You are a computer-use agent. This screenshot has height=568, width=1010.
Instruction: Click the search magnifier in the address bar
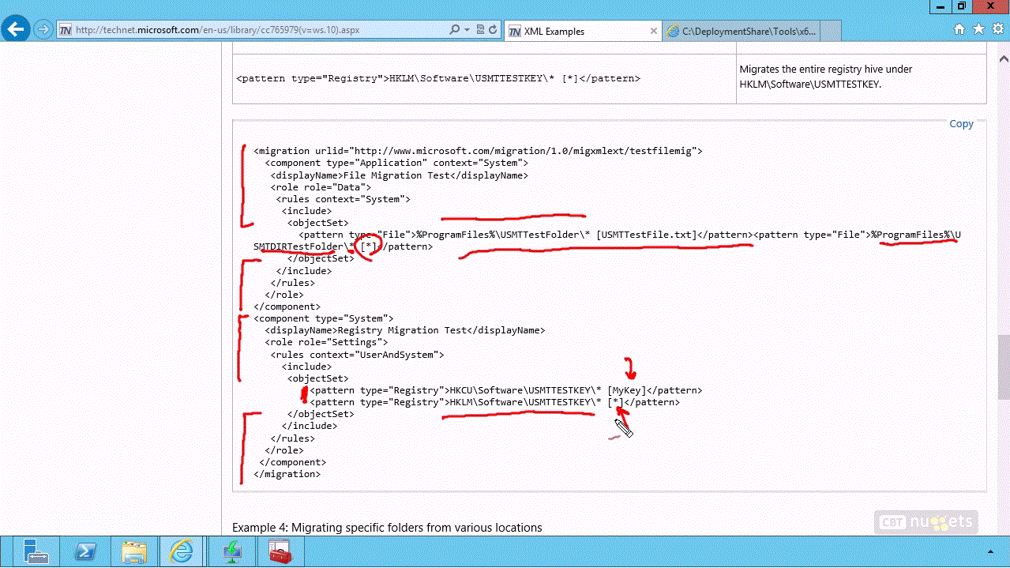tap(454, 30)
